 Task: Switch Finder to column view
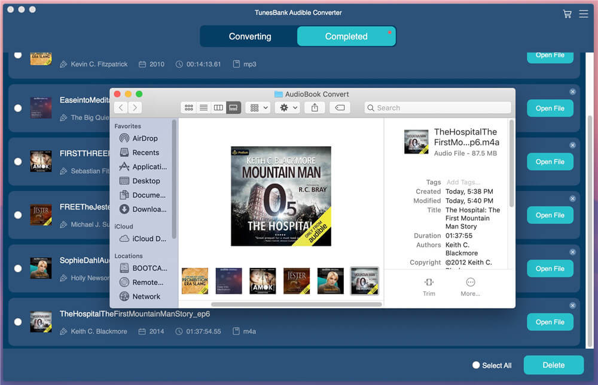click(x=218, y=107)
